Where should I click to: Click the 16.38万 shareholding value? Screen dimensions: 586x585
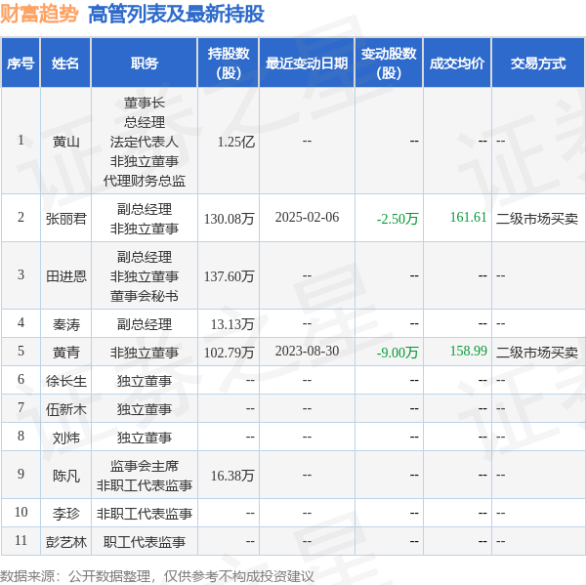(x=232, y=476)
